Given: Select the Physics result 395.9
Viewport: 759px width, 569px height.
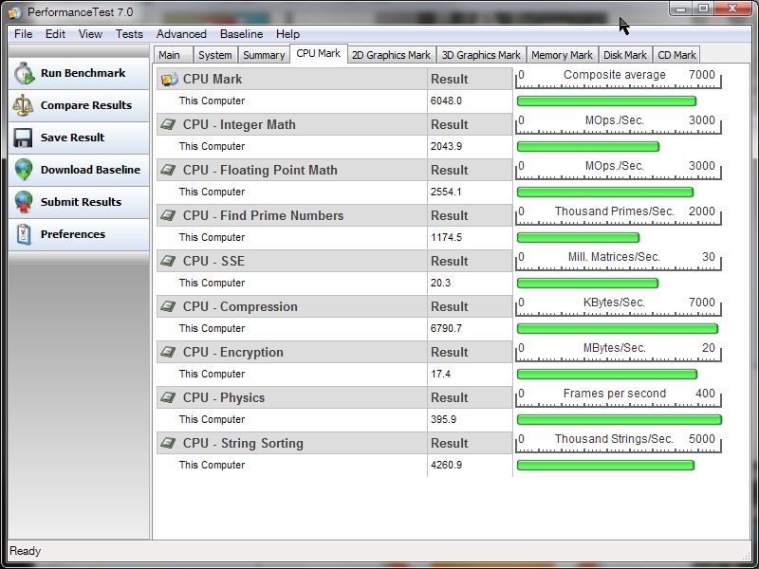Looking at the screenshot, I should (x=444, y=419).
